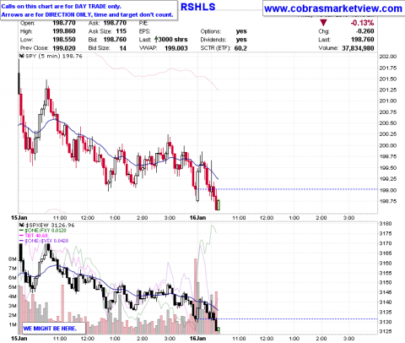Click the Dividends 'yes' value

(x=241, y=40)
